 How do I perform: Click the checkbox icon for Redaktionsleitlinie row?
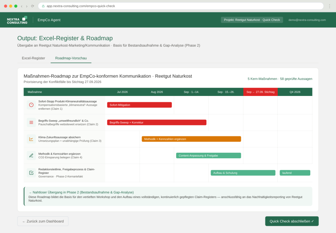click(31, 173)
